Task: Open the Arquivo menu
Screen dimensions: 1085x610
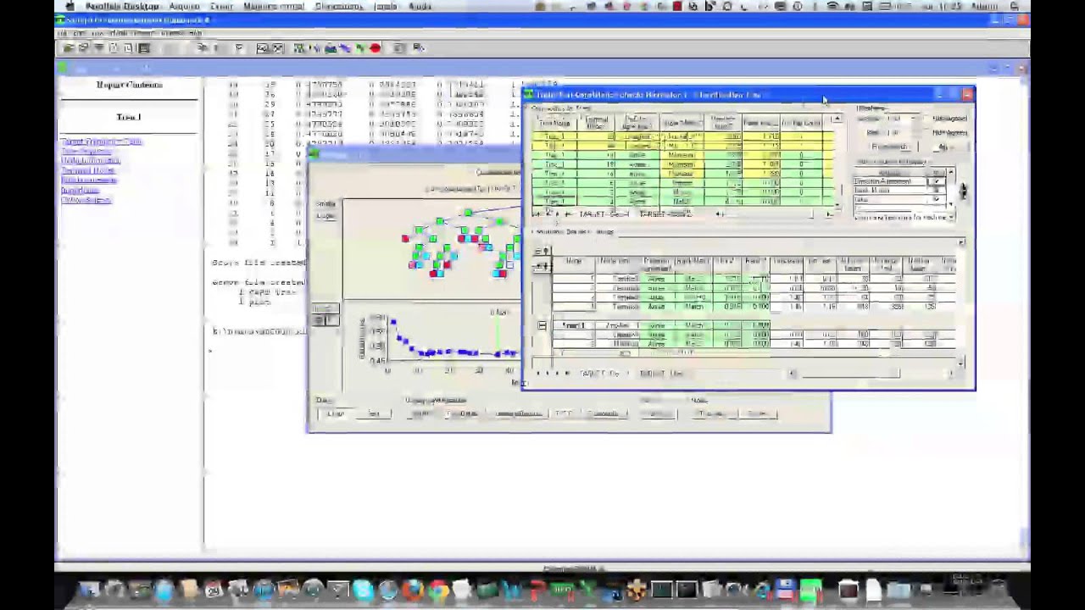Action: click(x=184, y=6)
